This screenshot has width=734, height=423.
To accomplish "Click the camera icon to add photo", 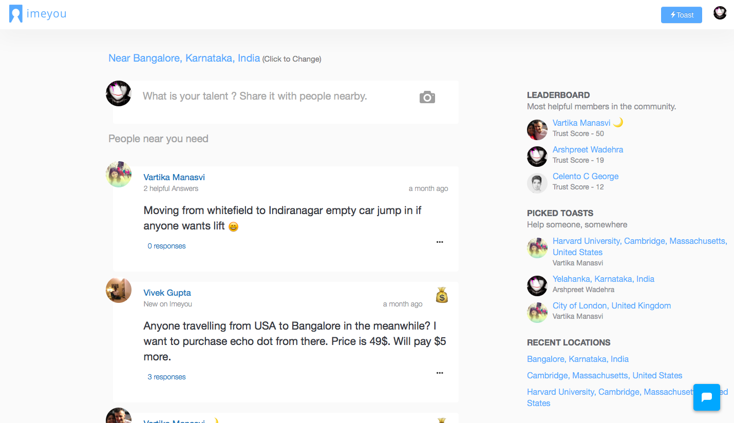I will point(427,97).
